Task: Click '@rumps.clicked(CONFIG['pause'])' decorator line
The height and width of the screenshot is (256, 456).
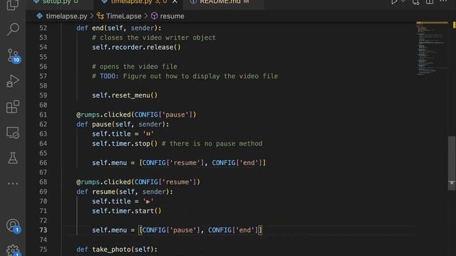Action: pos(136,114)
